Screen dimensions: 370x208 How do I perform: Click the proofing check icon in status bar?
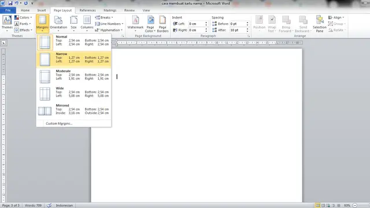coord(49,206)
